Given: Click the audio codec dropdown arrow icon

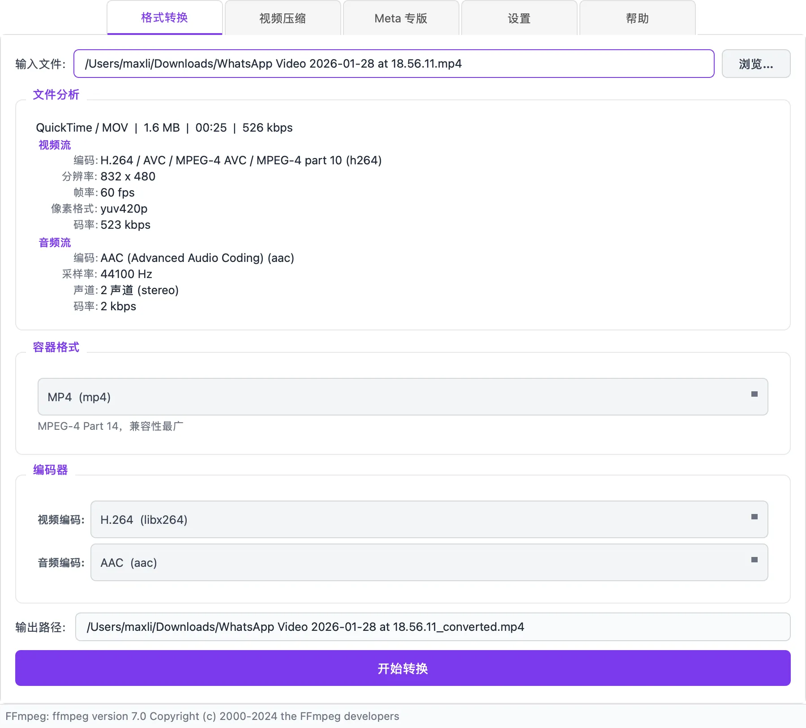Looking at the screenshot, I should 755,560.
